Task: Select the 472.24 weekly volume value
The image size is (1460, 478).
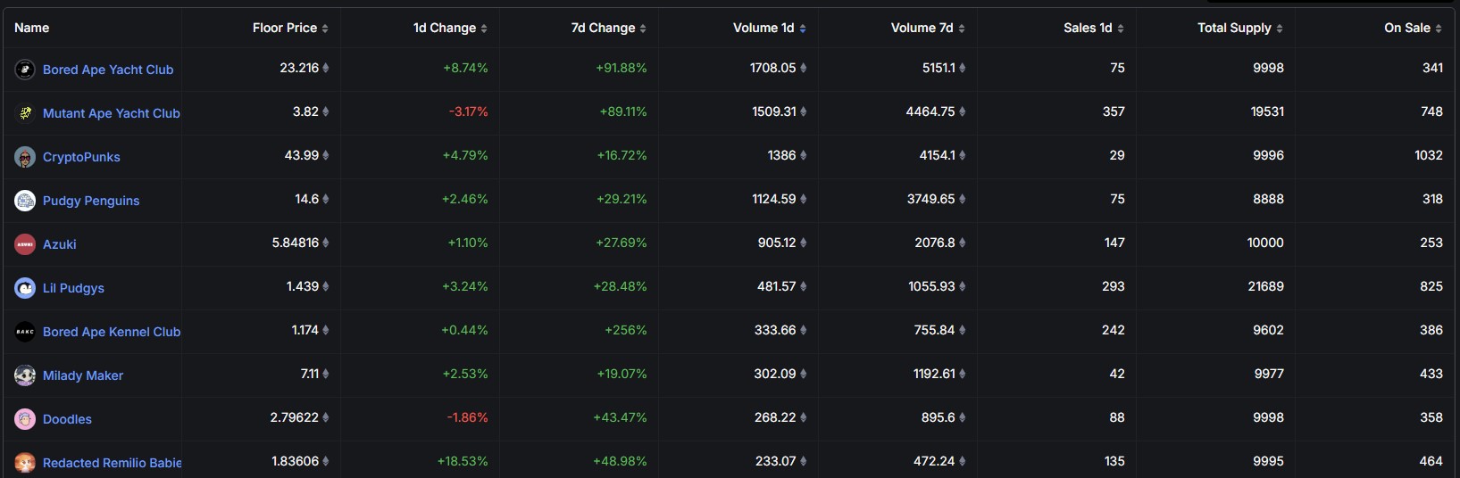Action: point(935,461)
